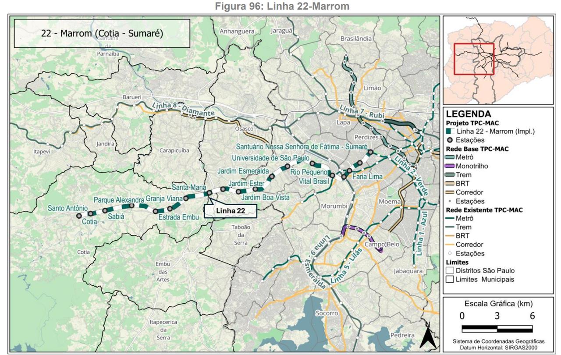The width and height of the screenshot is (561, 355).
Task: Click the Linha 8 - Diamante line label
Action: click(183, 109)
